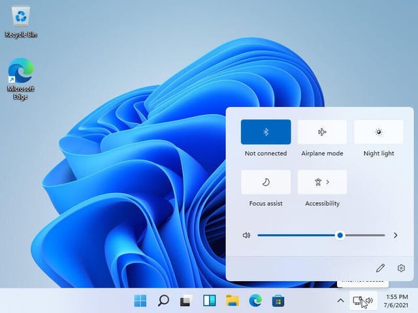This screenshot has height=313, width=418.
Task: Click the "Accessibility" label text
Action: (x=322, y=203)
